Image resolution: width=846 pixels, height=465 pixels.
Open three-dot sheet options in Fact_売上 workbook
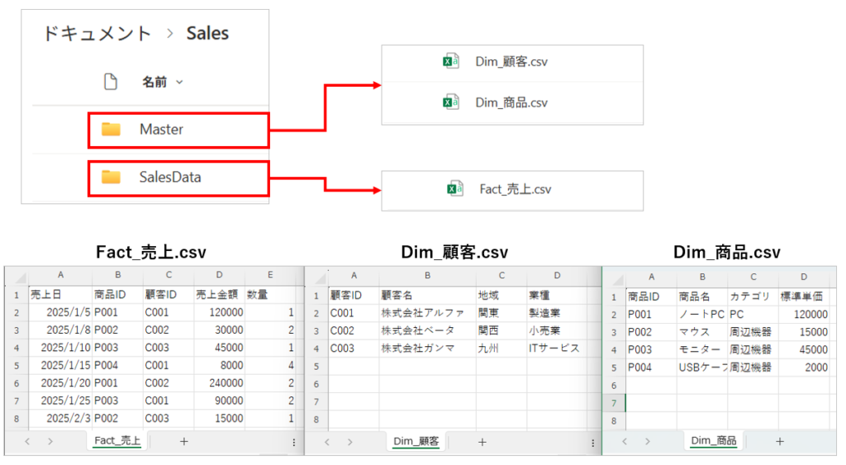293,443
